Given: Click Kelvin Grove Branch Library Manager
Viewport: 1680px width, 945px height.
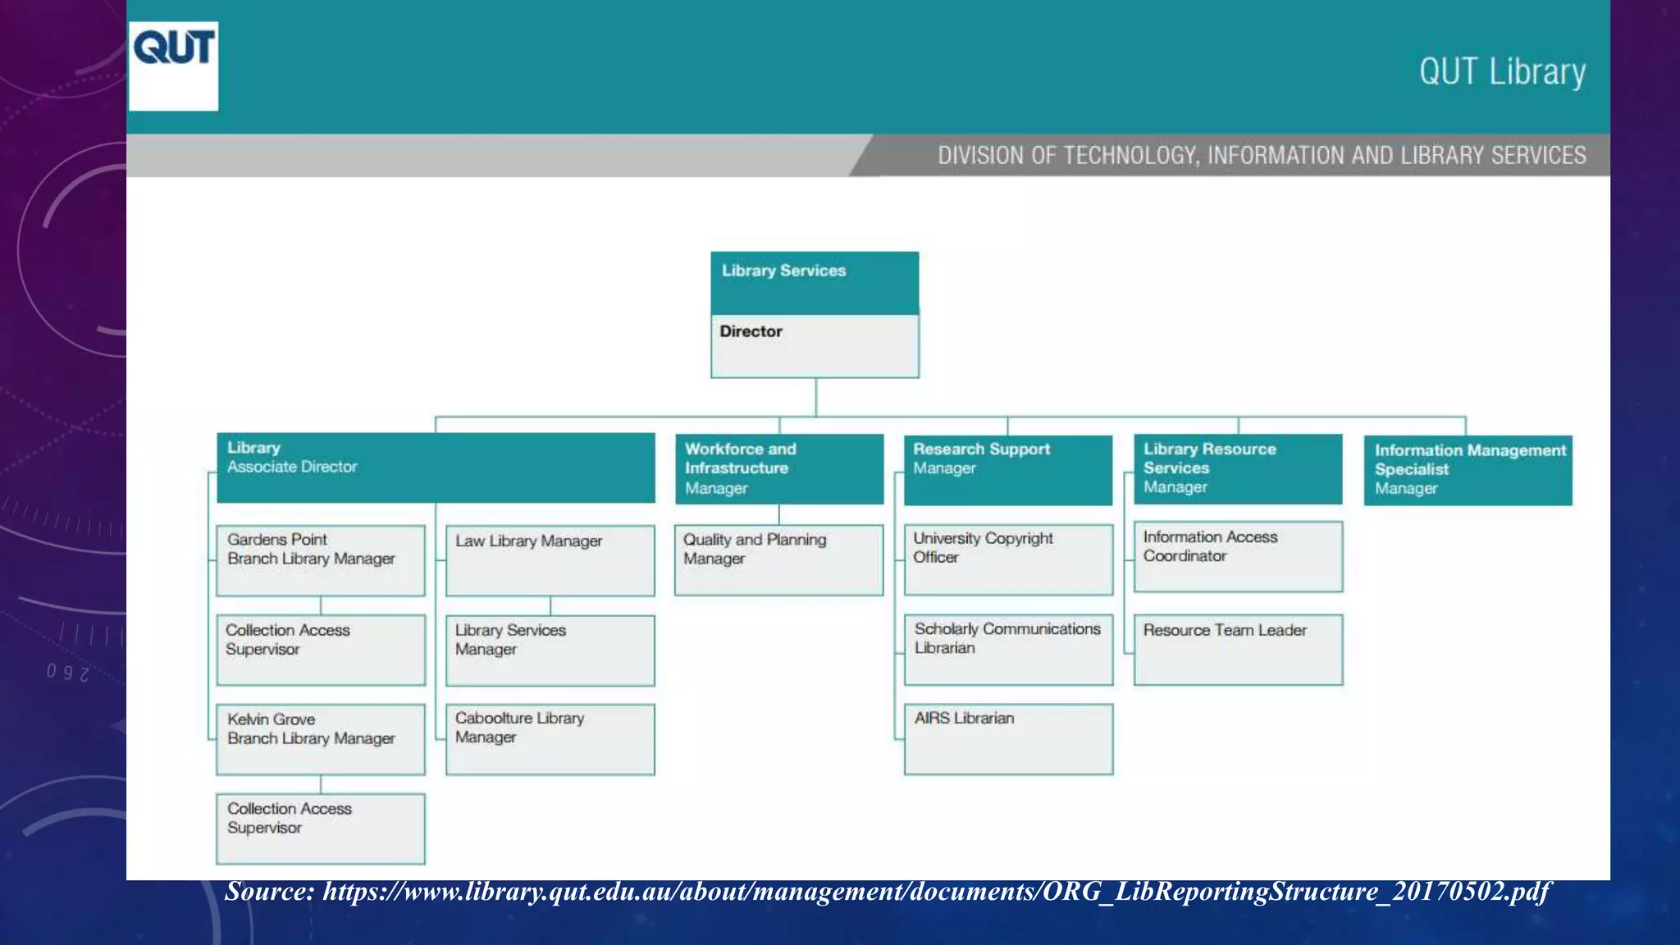Looking at the screenshot, I should [321, 738].
